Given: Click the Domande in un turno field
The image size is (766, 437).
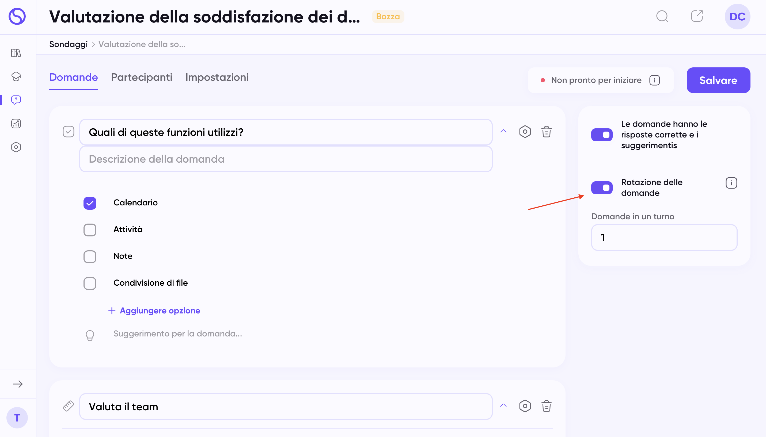Looking at the screenshot, I should click(x=664, y=237).
